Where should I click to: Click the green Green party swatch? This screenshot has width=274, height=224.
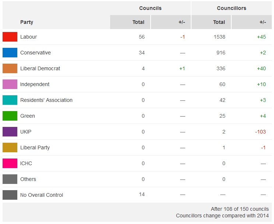point(10,116)
